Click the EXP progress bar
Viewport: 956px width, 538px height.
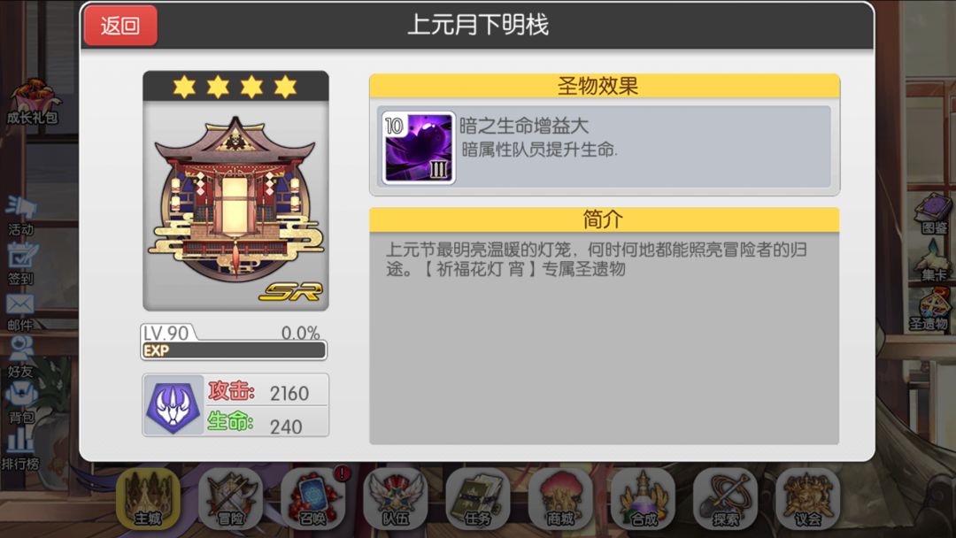[x=234, y=350]
